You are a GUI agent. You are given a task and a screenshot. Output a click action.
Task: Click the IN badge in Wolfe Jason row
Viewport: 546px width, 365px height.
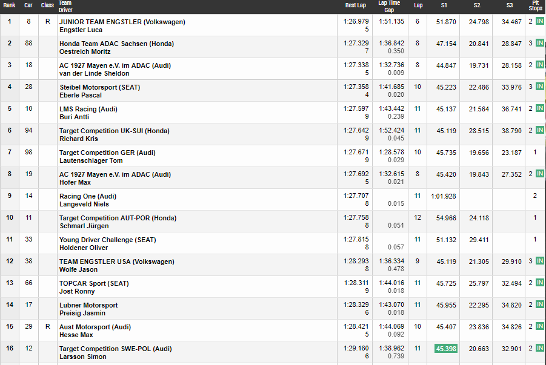tap(540, 261)
